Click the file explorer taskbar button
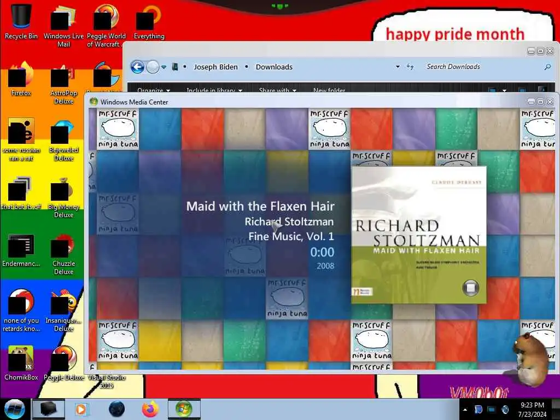The width and height of the screenshot is (560, 420). 49,409
